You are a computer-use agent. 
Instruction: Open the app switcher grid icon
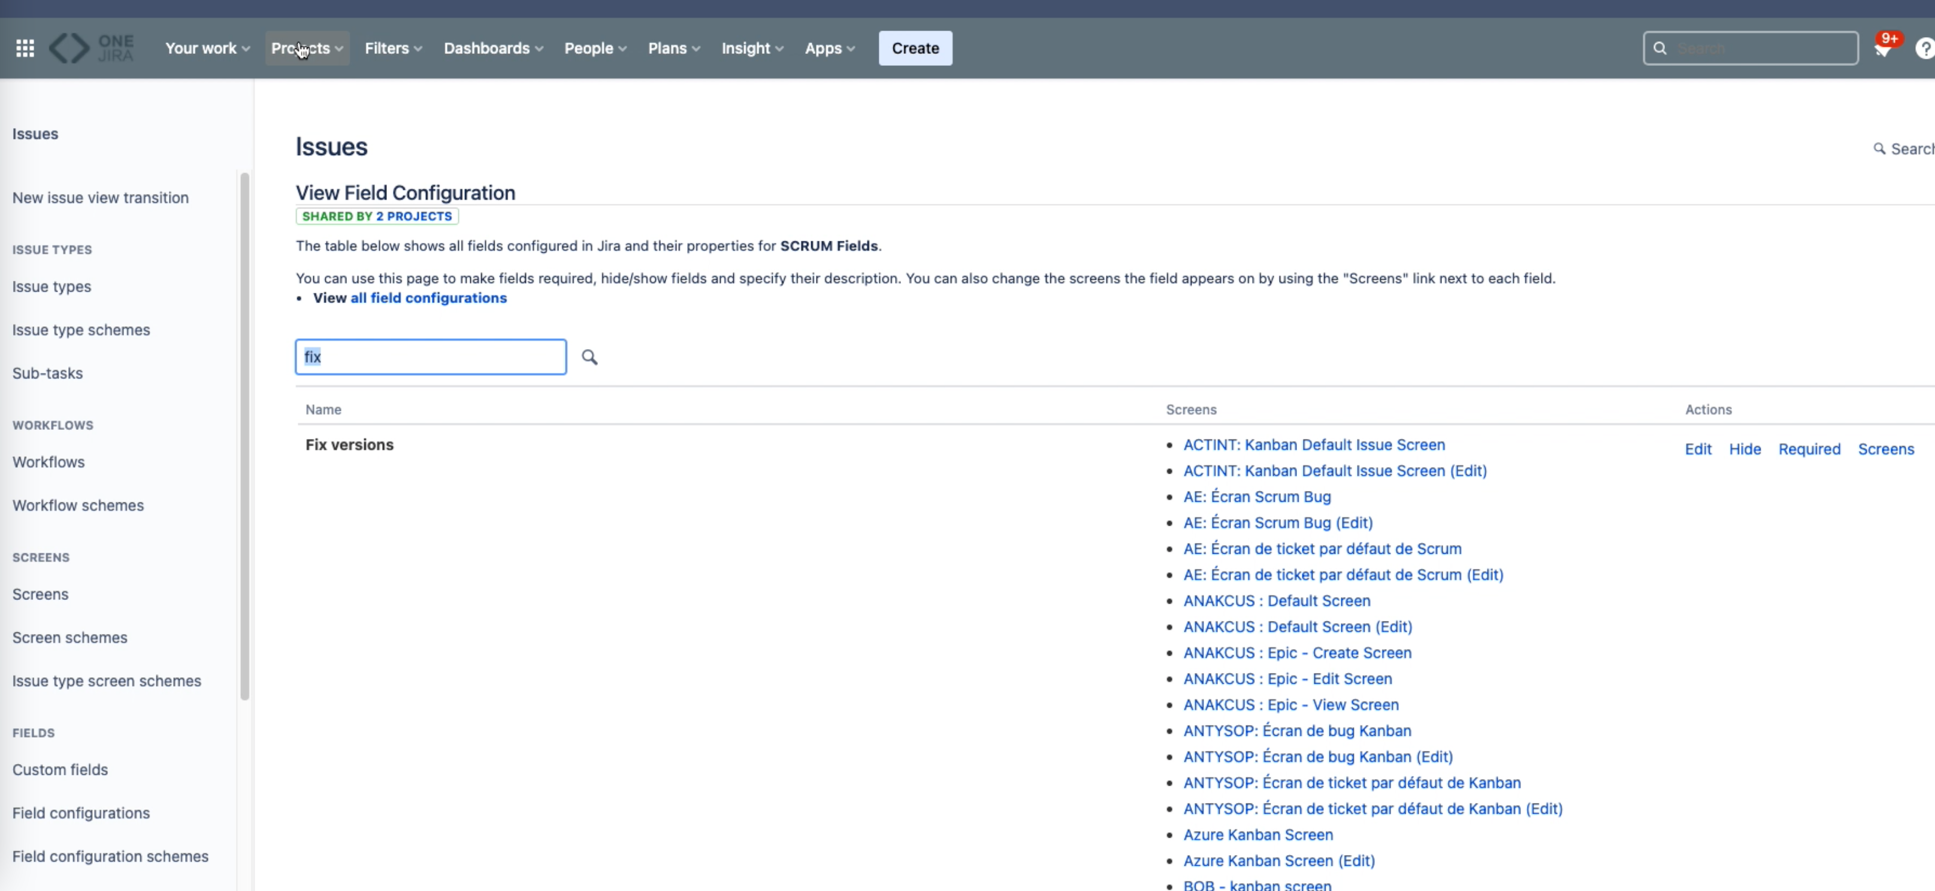point(25,48)
